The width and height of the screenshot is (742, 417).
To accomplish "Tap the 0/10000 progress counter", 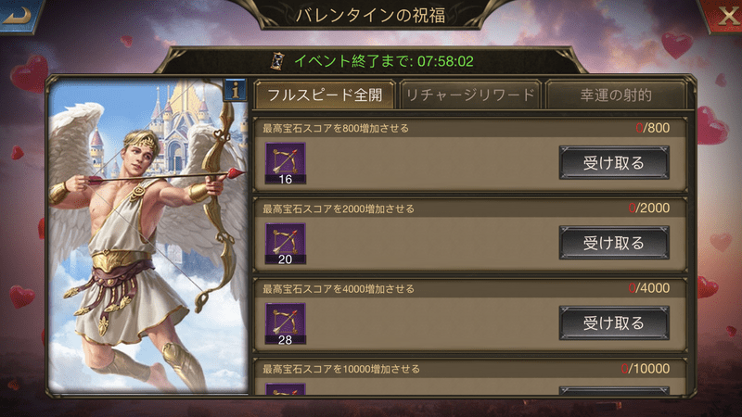I will (x=645, y=368).
